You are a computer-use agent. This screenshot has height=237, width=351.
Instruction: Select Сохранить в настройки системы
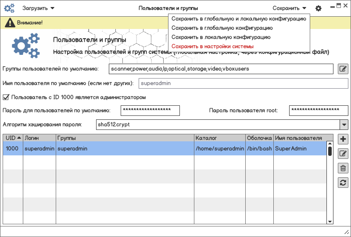(x=212, y=46)
